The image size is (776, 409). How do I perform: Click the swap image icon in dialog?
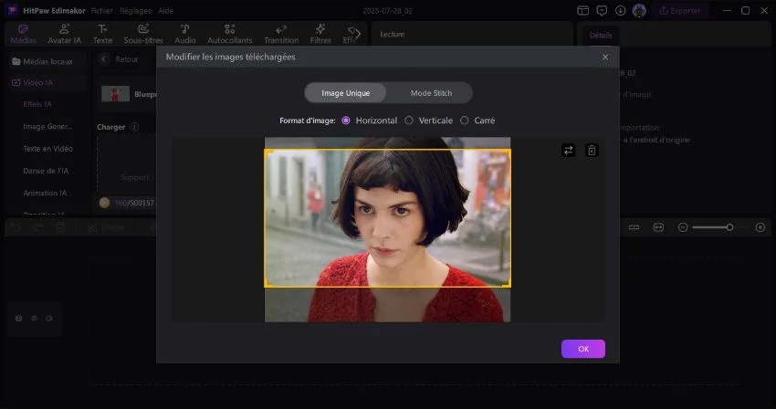click(568, 150)
